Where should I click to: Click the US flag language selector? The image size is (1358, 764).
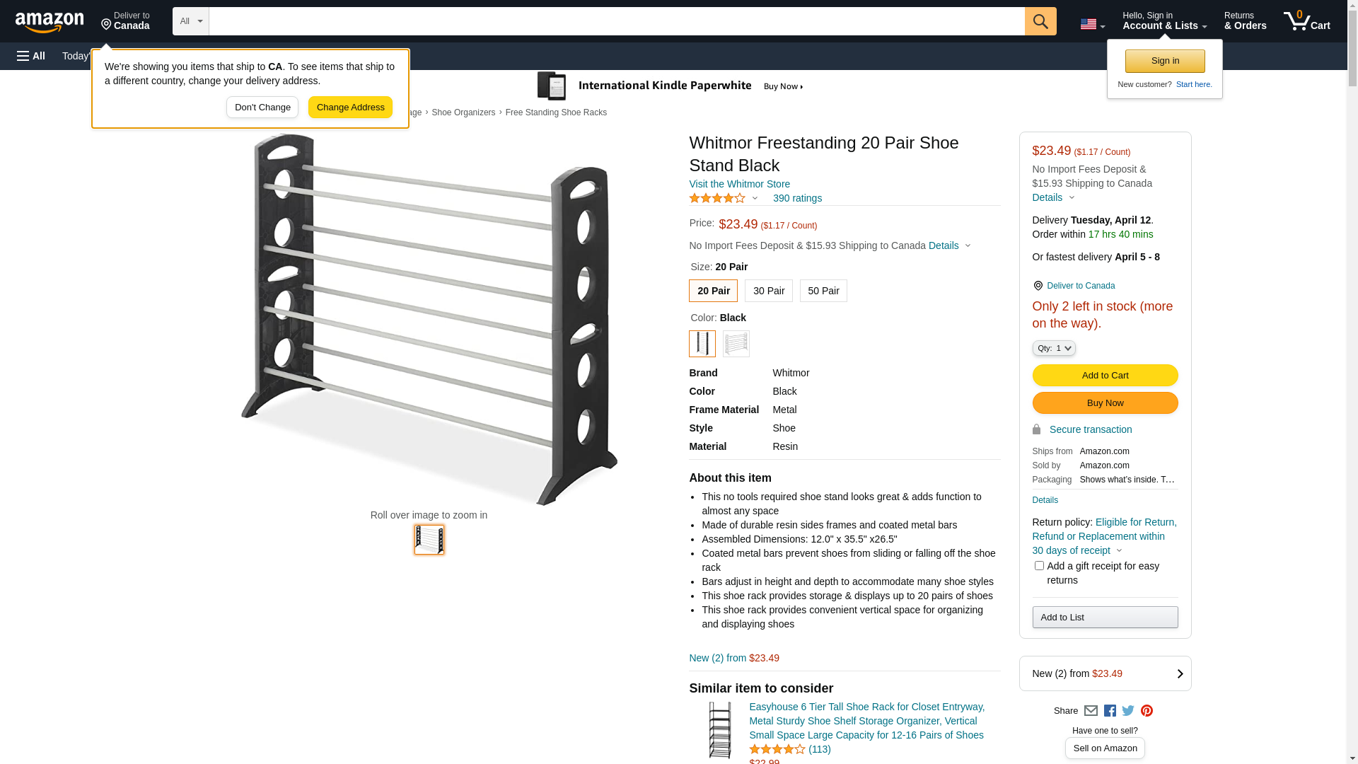coord(1092,24)
